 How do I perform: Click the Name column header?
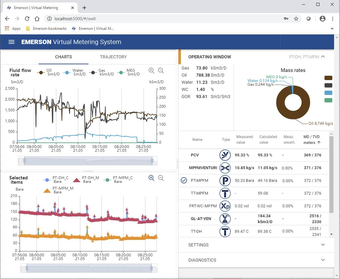pyautogui.click(x=197, y=140)
